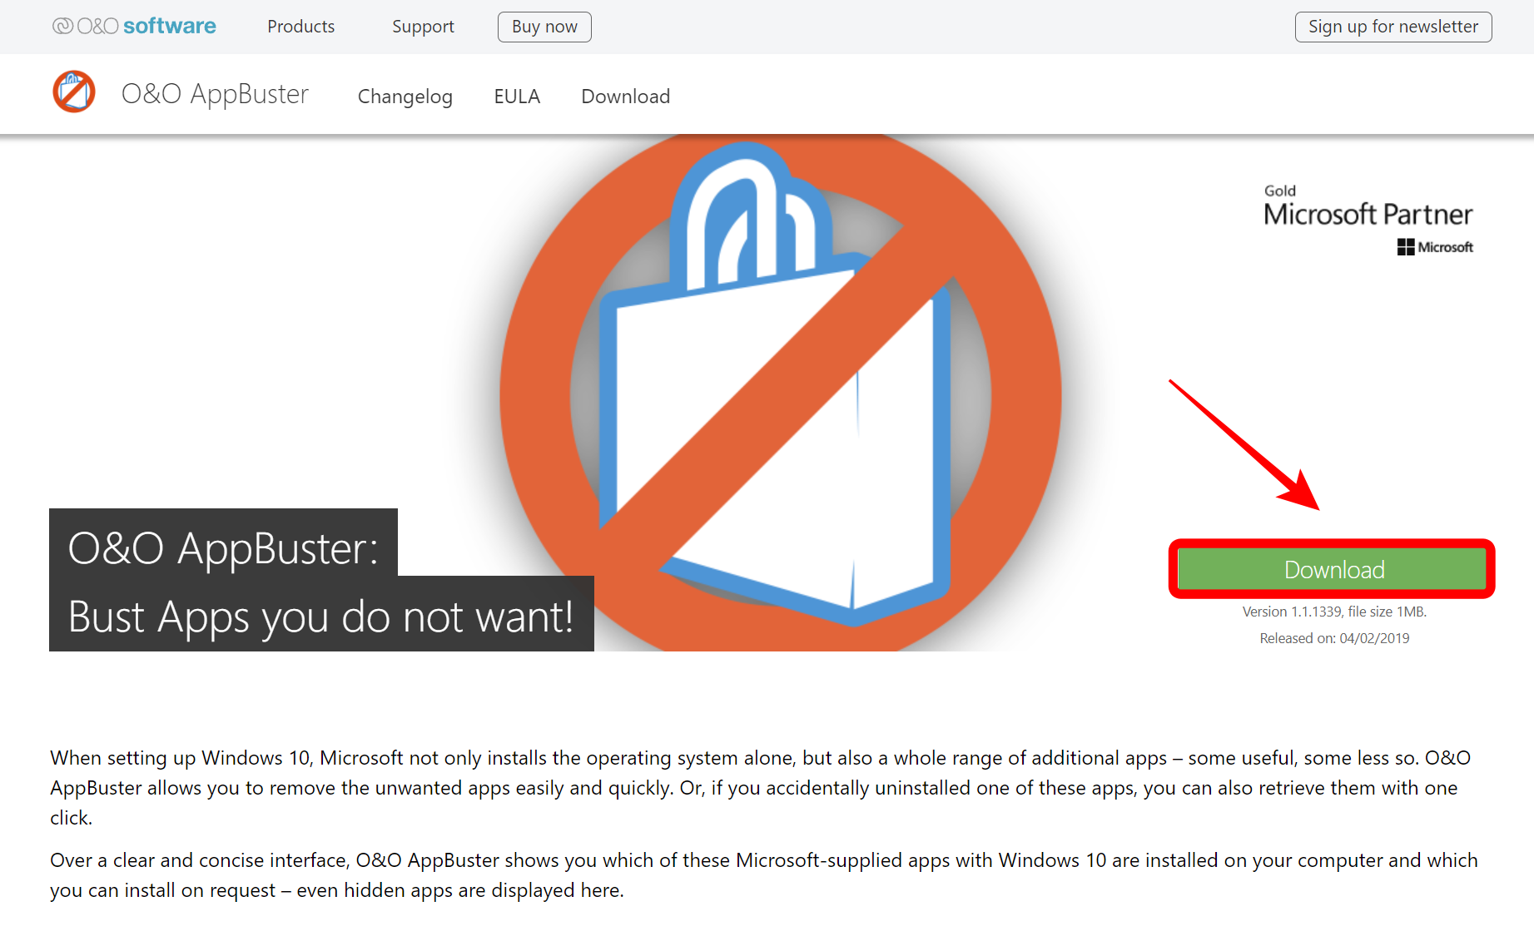The image size is (1534, 946).
Task: Open the Changelog tab
Action: 405,97
